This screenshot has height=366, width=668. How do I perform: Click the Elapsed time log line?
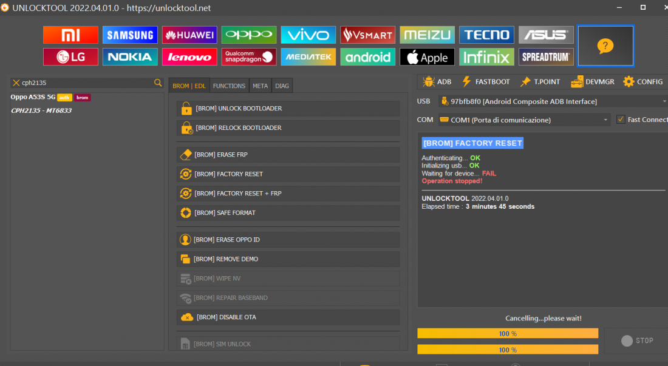(x=478, y=206)
